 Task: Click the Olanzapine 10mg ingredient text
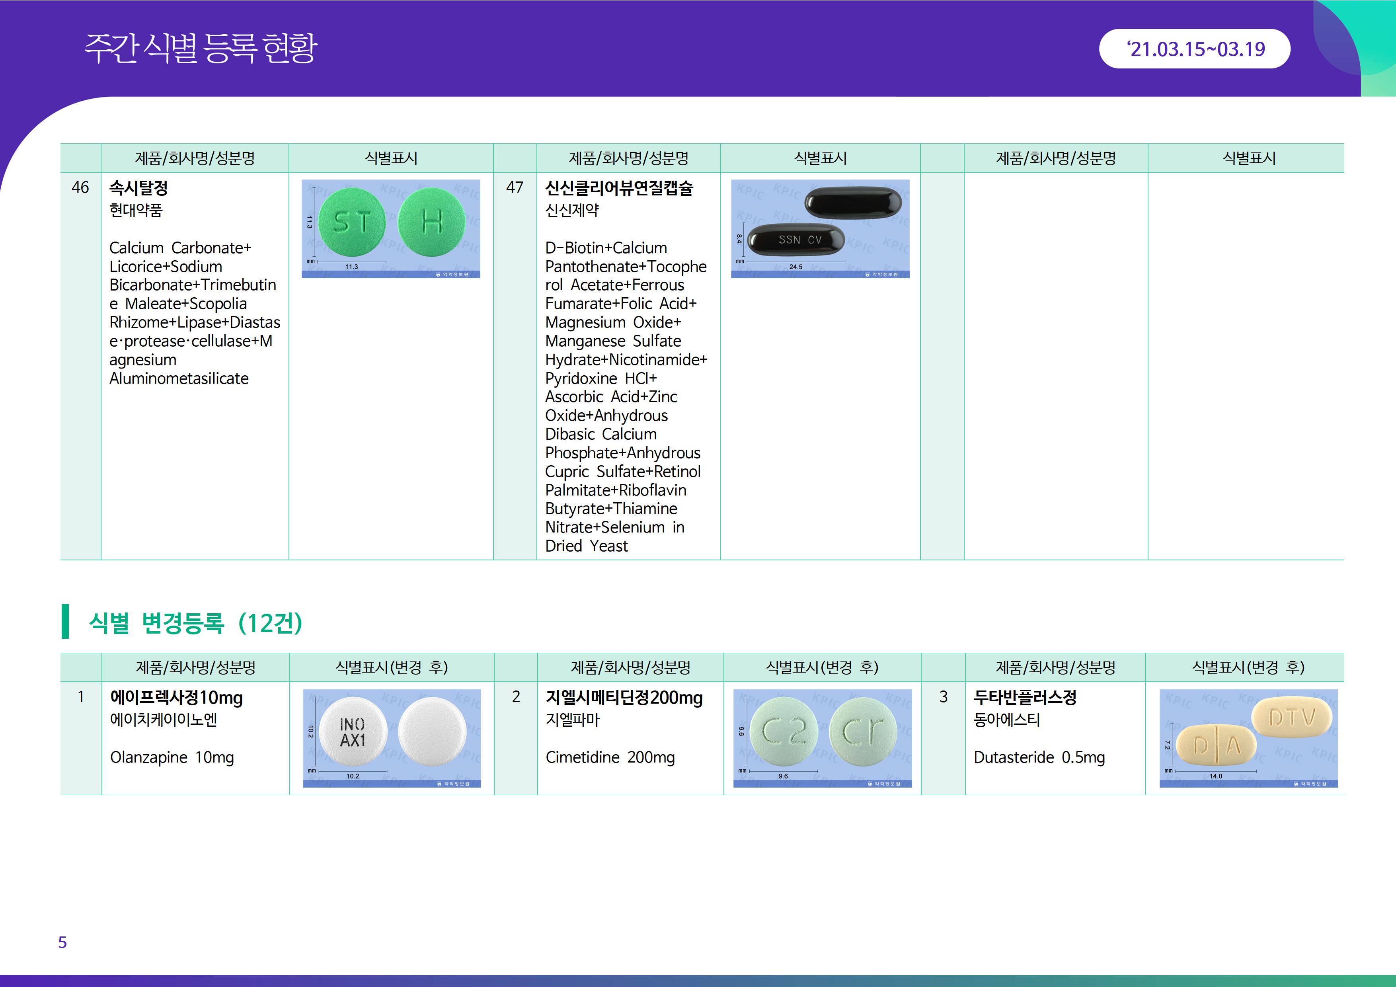coord(172,758)
